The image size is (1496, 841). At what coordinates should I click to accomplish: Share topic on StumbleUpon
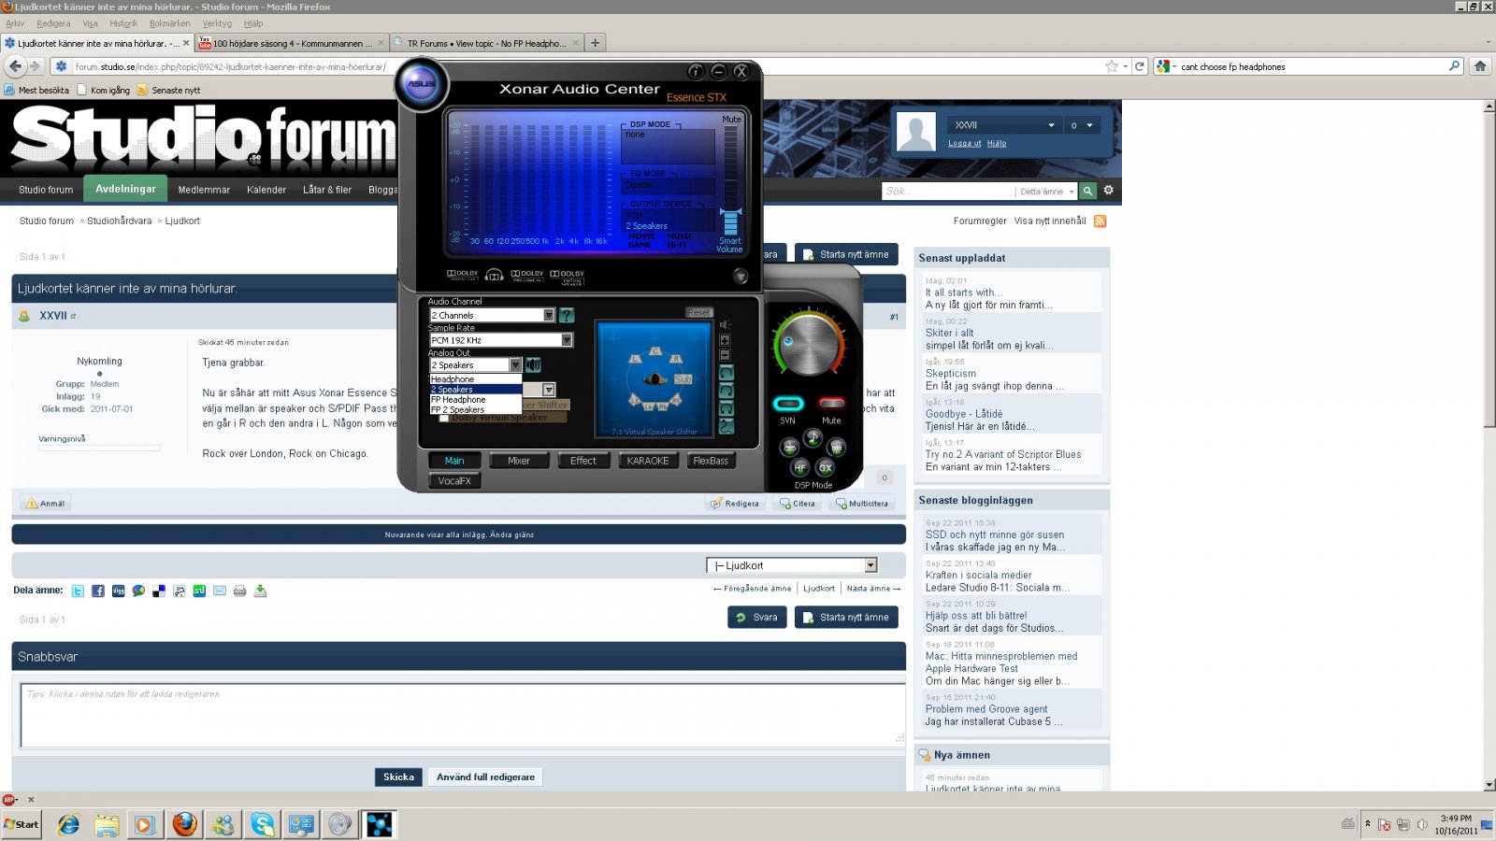(x=199, y=591)
